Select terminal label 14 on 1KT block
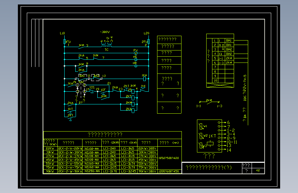The width and height of the screenshot is (298, 193). 229,150
